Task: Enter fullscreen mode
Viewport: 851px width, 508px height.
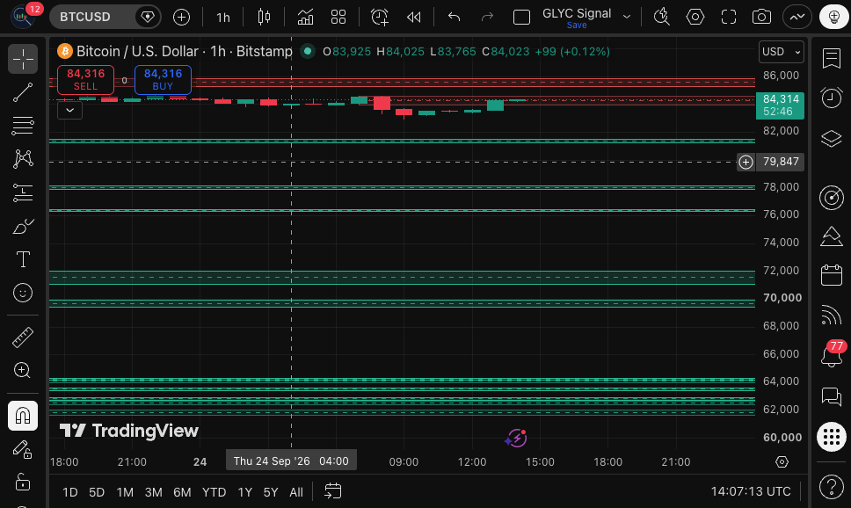Action: tap(729, 18)
